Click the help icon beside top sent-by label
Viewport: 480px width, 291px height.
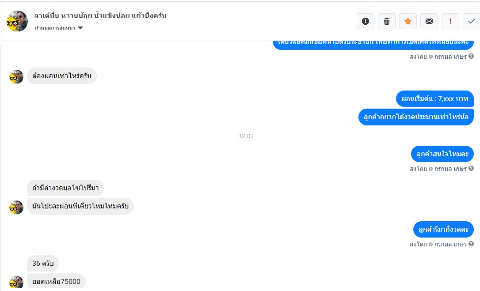point(471,57)
